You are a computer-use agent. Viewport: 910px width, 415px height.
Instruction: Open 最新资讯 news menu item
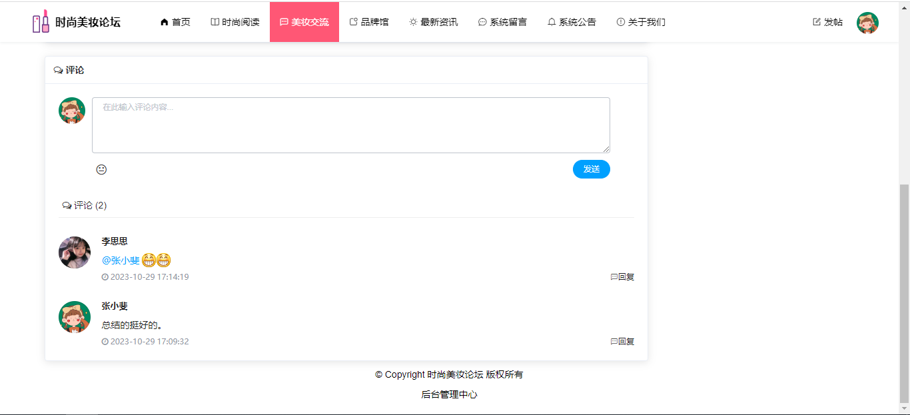point(434,22)
